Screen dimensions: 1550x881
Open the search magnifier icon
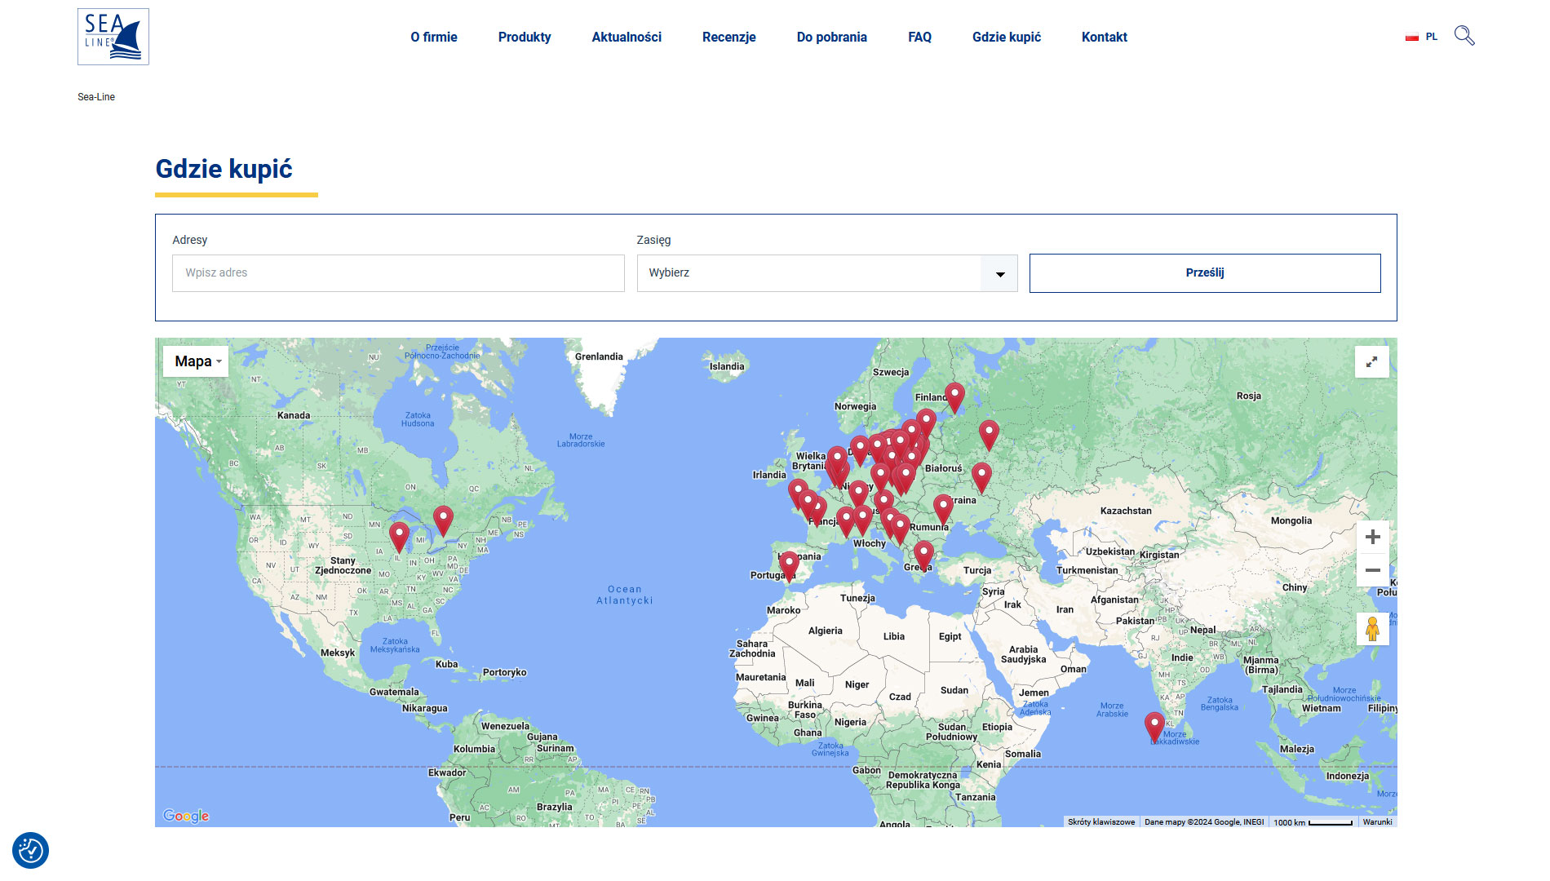(x=1464, y=36)
